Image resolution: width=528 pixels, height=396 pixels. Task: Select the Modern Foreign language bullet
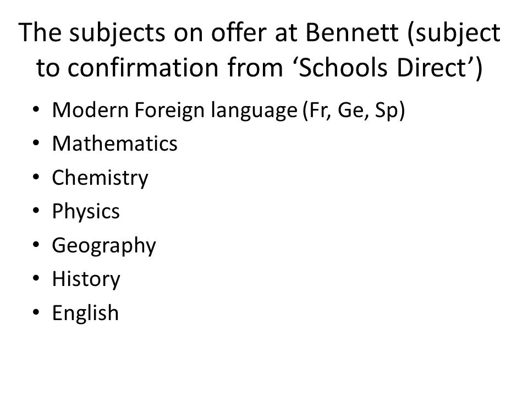pyautogui.click(x=228, y=111)
